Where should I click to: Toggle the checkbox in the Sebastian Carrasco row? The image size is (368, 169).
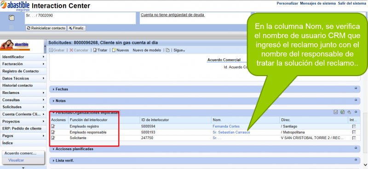(354, 132)
